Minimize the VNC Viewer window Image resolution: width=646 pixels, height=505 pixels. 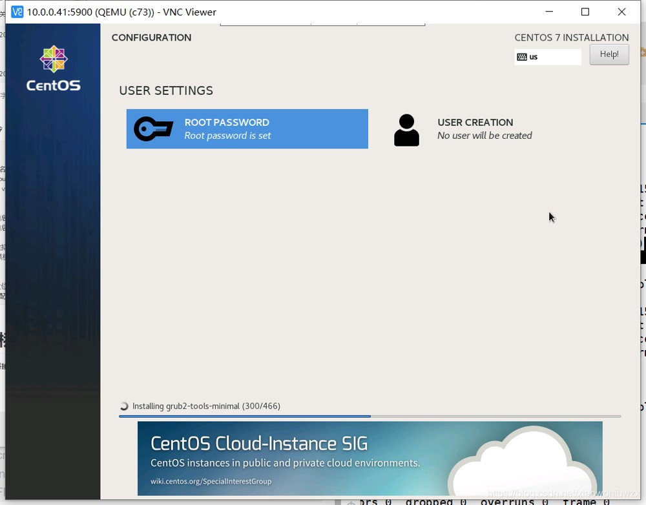[549, 12]
